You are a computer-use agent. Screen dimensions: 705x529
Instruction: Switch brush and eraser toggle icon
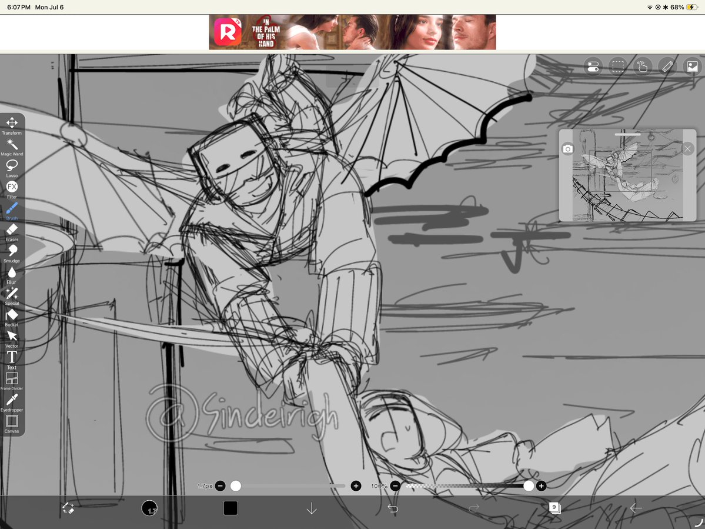(x=68, y=508)
